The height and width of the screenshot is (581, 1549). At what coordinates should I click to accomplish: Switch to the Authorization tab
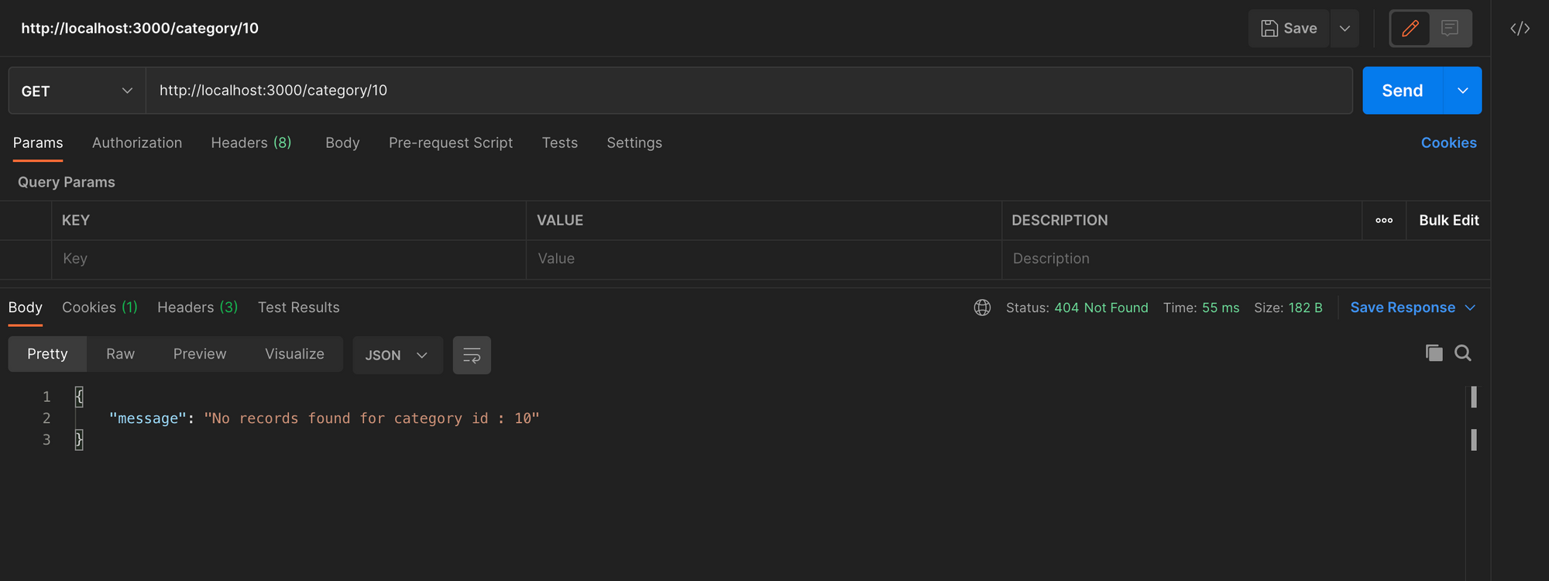pyautogui.click(x=137, y=143)
